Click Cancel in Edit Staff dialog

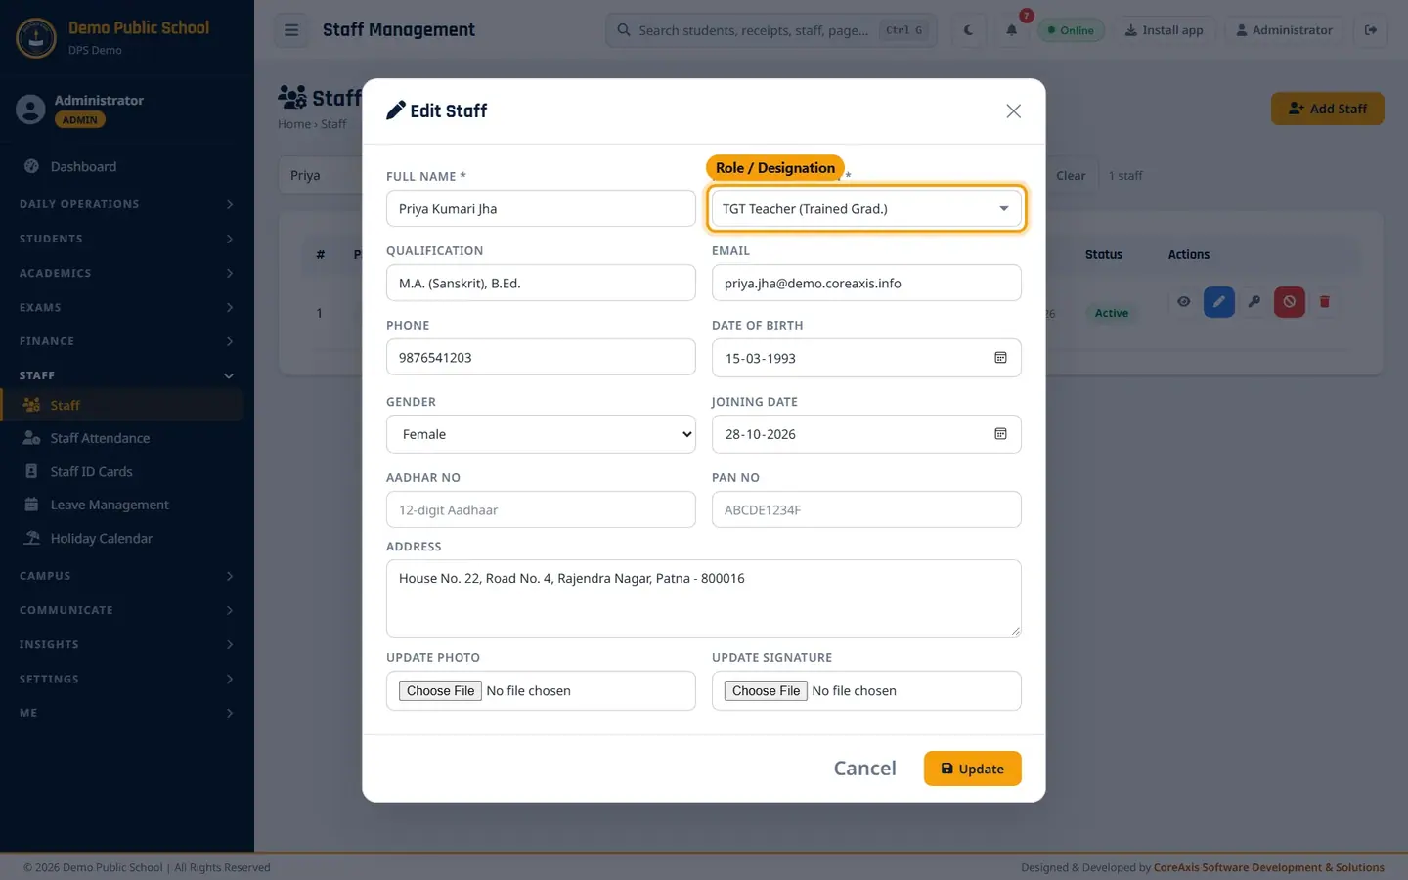[864, 769]
